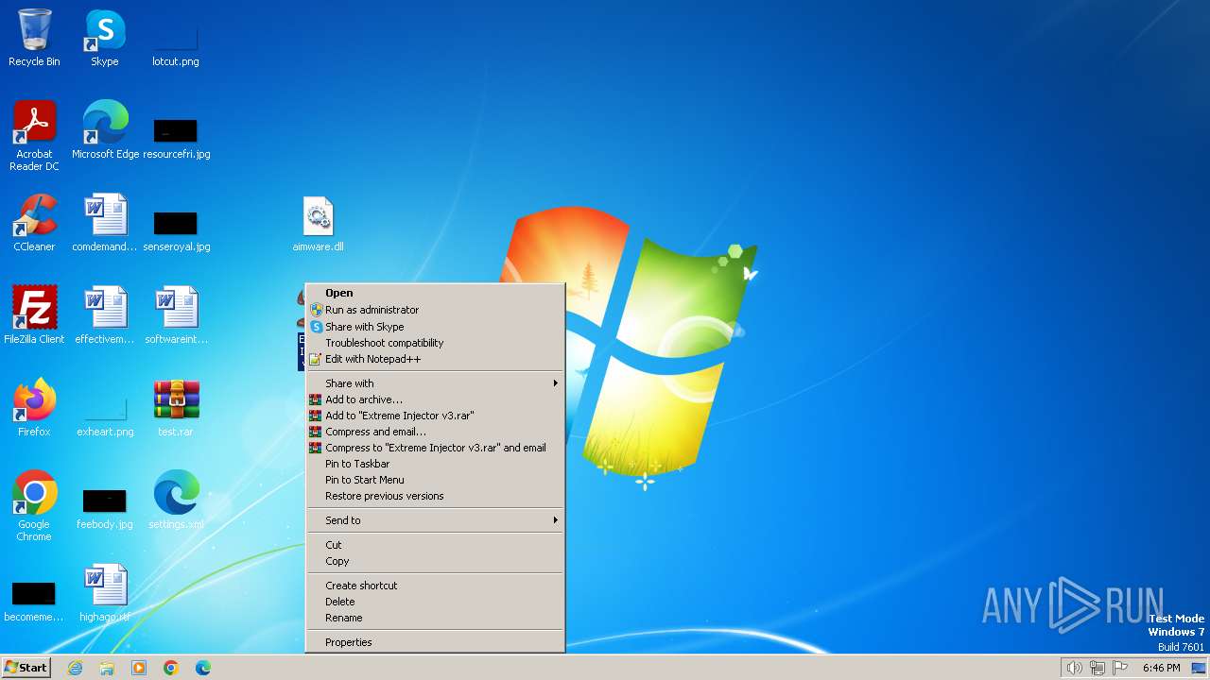Select highago.rtf document icon
Image resolution: width=1210 pixels, height=680 pixels.
pos(105,593)
